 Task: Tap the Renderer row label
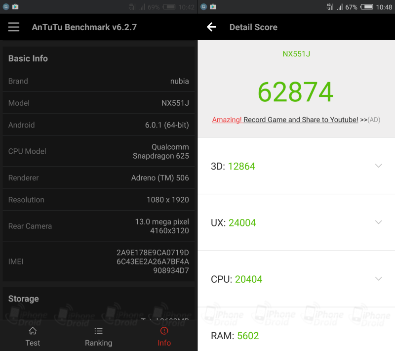click(x=23, y=178)
